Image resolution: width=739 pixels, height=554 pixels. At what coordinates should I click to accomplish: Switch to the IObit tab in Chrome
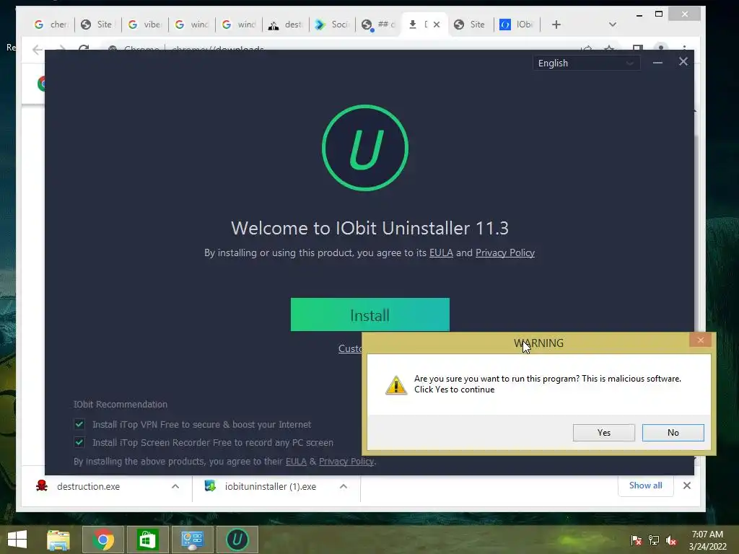pos(517,25)
